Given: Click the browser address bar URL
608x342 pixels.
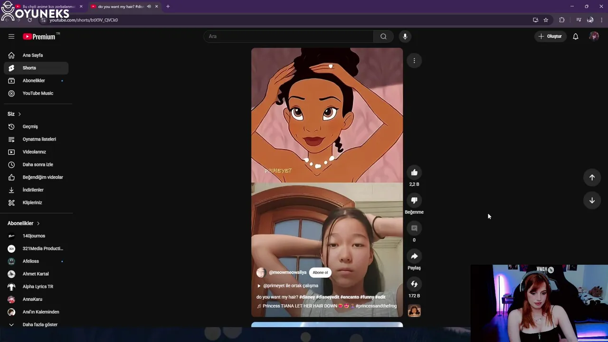Looking at the screenshot, I should tap(84, 20).
